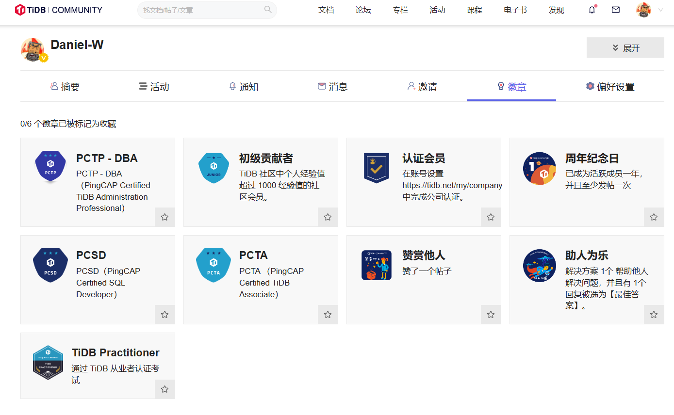Star the PCTA badge as favorite
The height and width of the screenshot is (415, 674).
pyautogui.click(x=328, y=315)
